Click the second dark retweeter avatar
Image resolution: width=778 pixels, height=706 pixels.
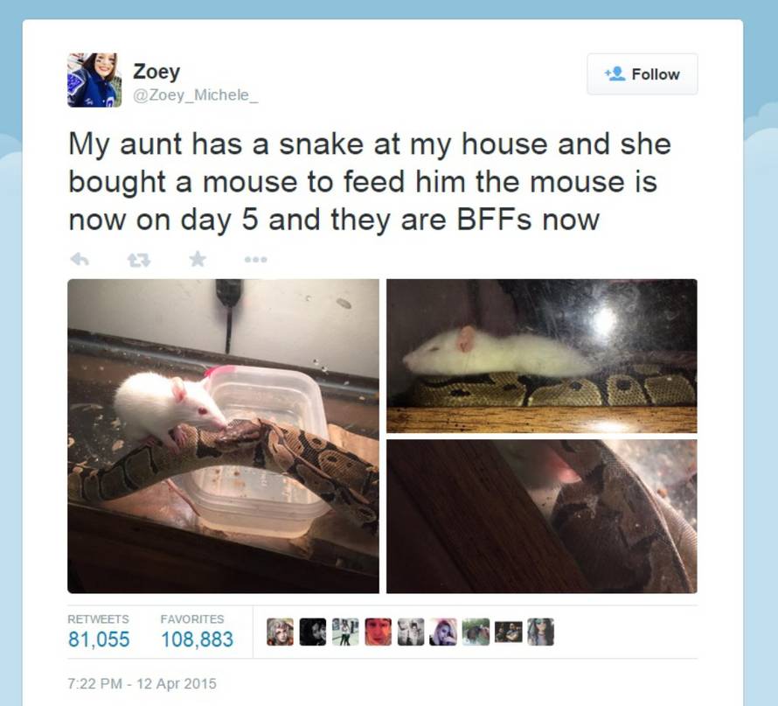[313, 632]
